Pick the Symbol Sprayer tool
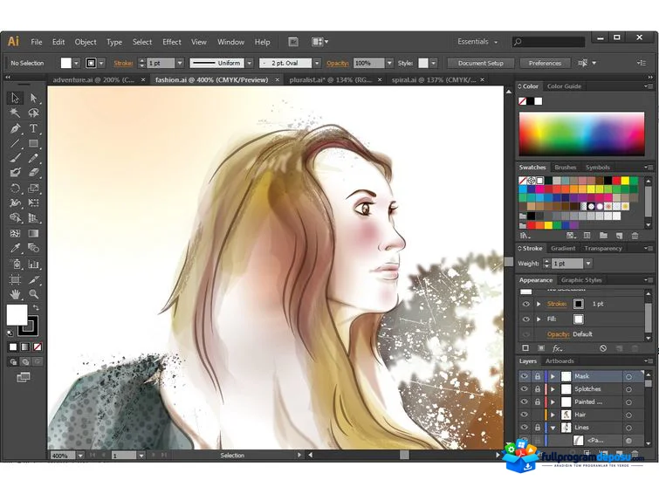This screenshot has height=494, width=659. [15, 264]
